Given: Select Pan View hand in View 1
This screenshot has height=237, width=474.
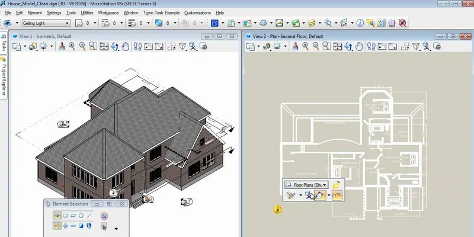Looking at the screenshot, I should pos(126,47).
